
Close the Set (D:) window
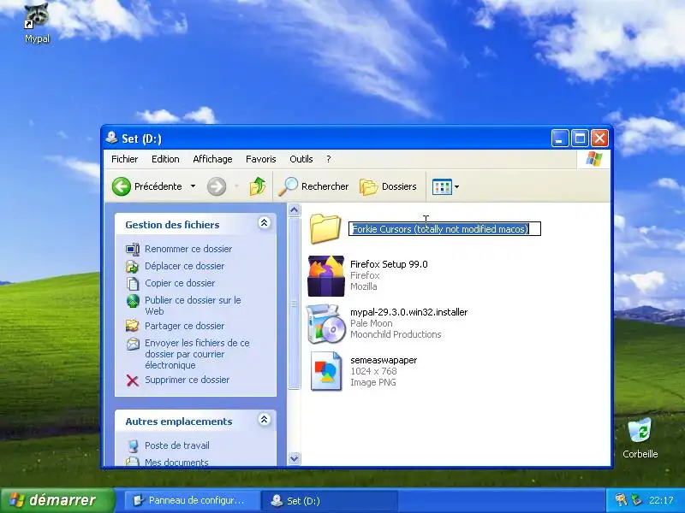pos(600,139)
